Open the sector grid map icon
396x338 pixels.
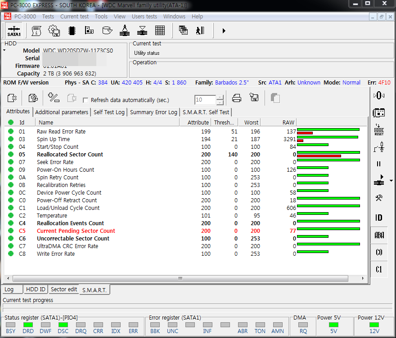click(x=160, y=31)
